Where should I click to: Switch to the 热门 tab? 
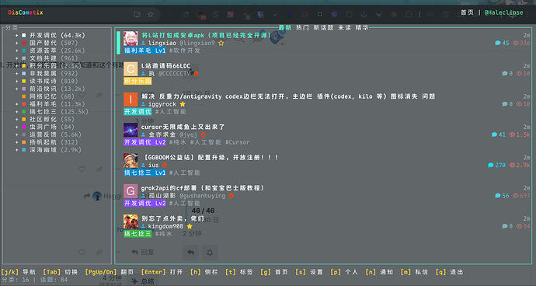(302, 28)
